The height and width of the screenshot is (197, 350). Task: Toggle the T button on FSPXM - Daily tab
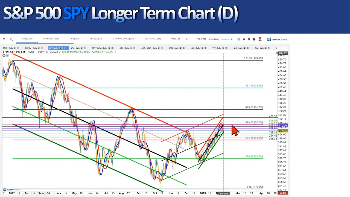pyautogui.click(x=42, y=48)
